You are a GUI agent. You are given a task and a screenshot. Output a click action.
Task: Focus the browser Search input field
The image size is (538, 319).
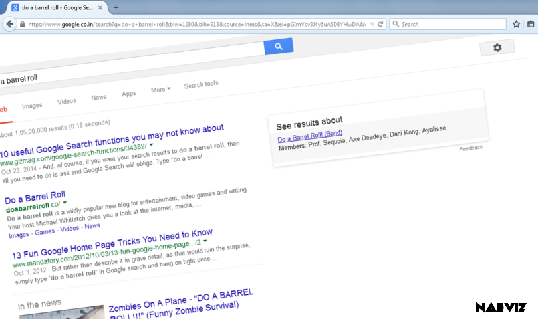click(x=448, y=24)
